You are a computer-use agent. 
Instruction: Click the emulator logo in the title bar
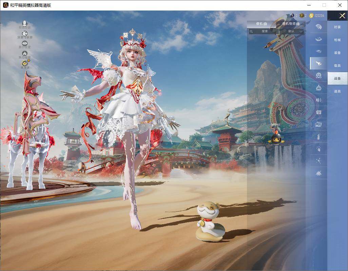[x=5, y=5]
